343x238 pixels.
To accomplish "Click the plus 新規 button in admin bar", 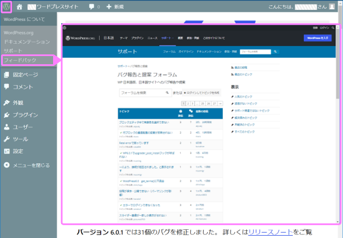I will pyautogui.click(x=115, y=7).
